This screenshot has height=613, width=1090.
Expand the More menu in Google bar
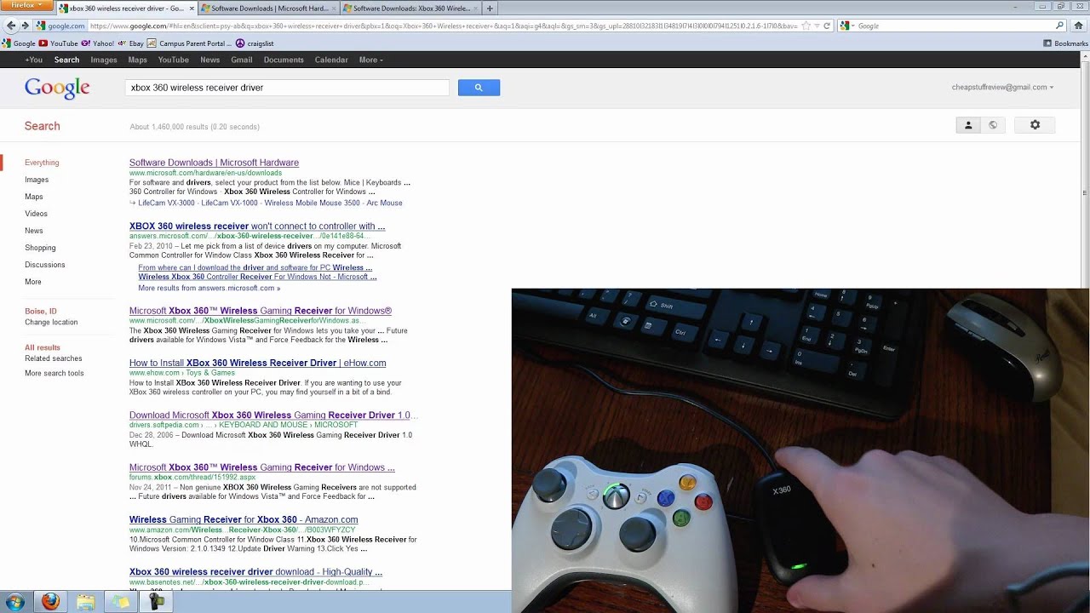click(x=370, y=60)
